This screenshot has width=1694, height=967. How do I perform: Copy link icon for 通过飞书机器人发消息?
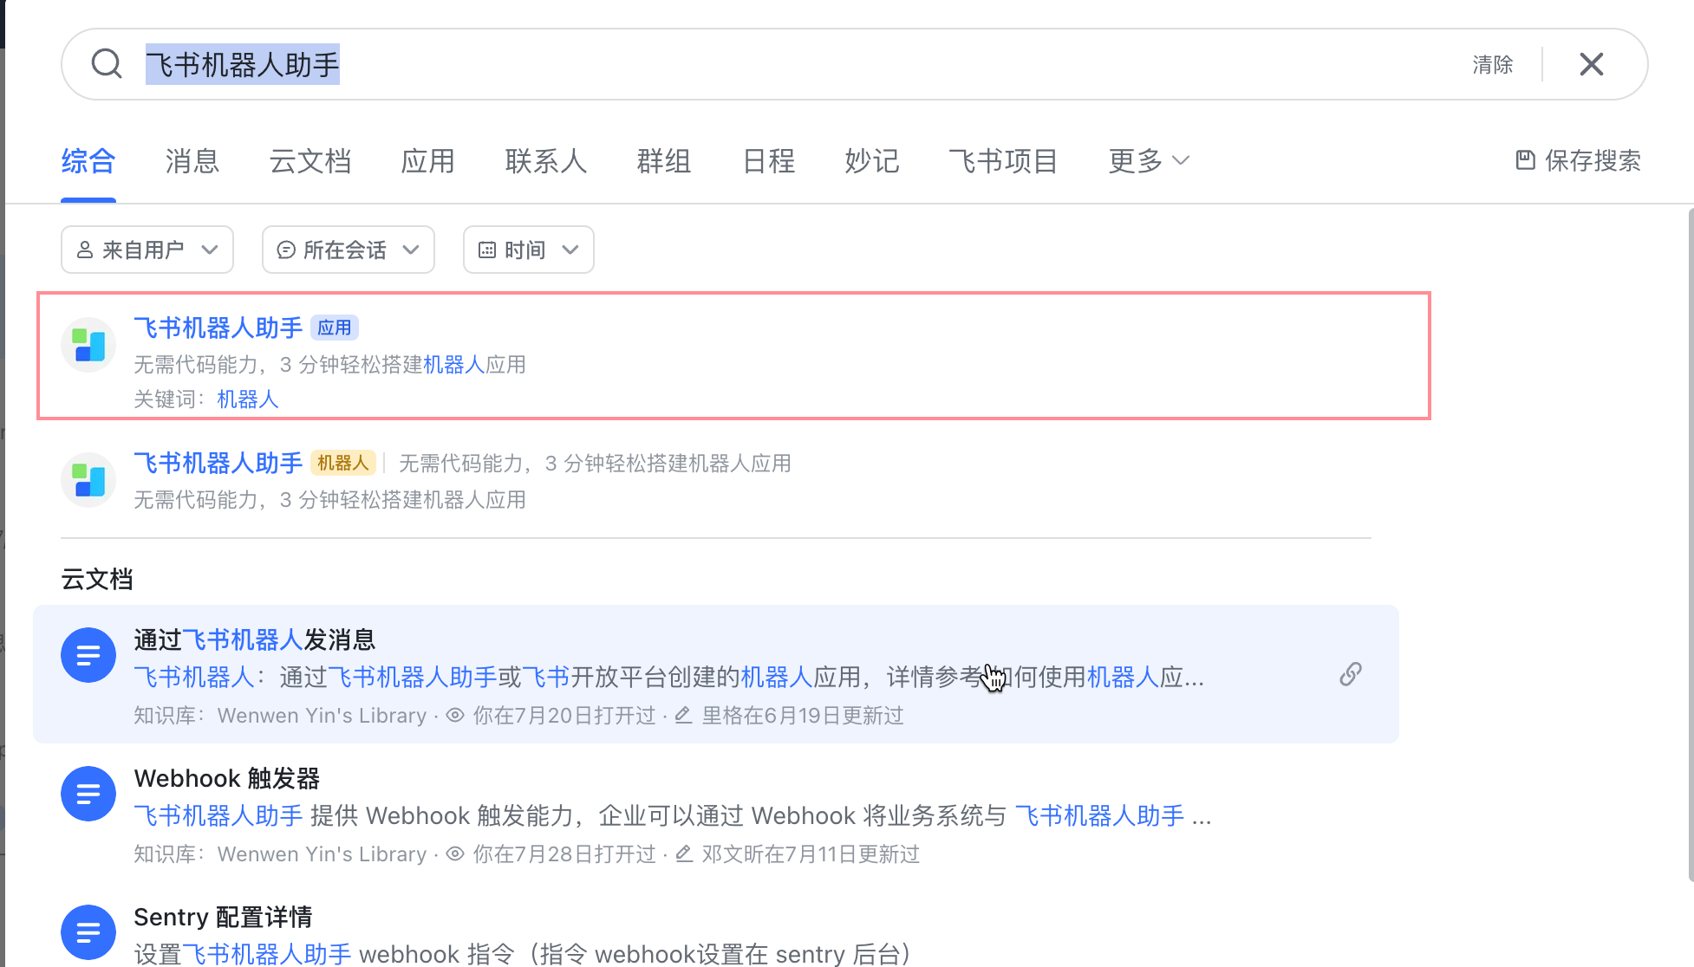(x=1351, y=674)
